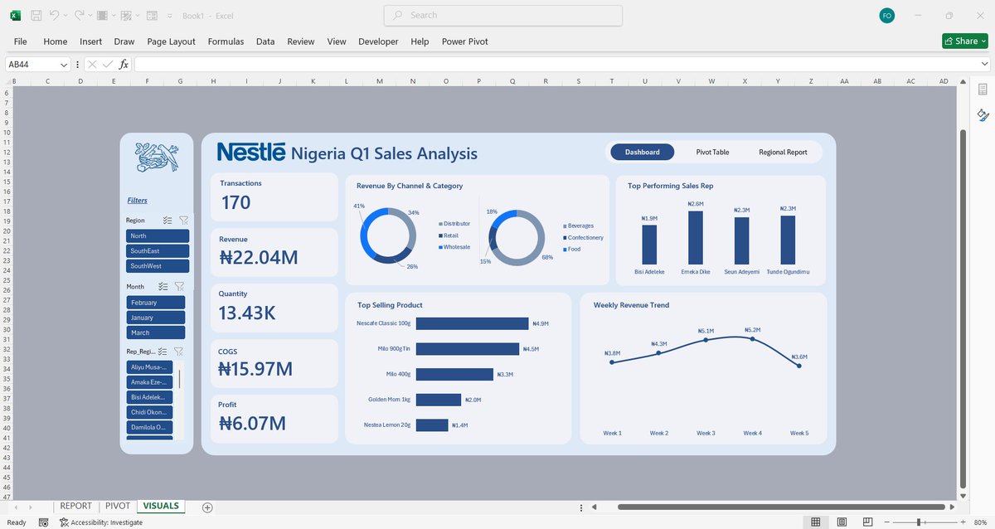Click the macro recording status bar icon
The image size is (995, 529).
click(x=43, y=522)
